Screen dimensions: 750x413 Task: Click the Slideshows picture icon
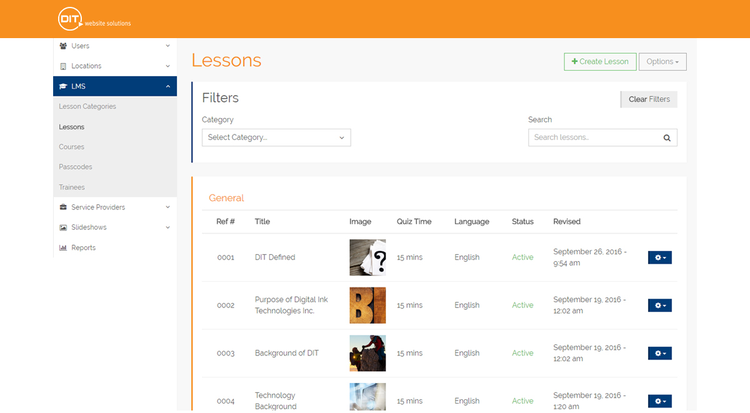[x=63, y=227]
